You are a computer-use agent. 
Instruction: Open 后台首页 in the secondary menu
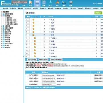81,8
